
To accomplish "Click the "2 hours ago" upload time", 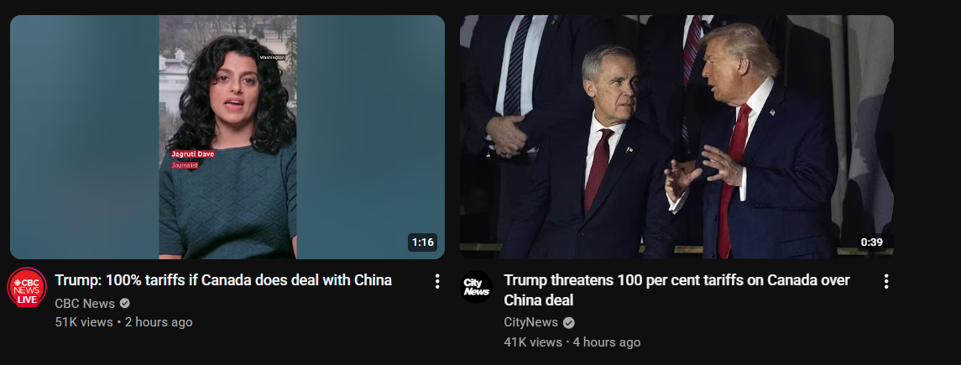I will [159, 322].
